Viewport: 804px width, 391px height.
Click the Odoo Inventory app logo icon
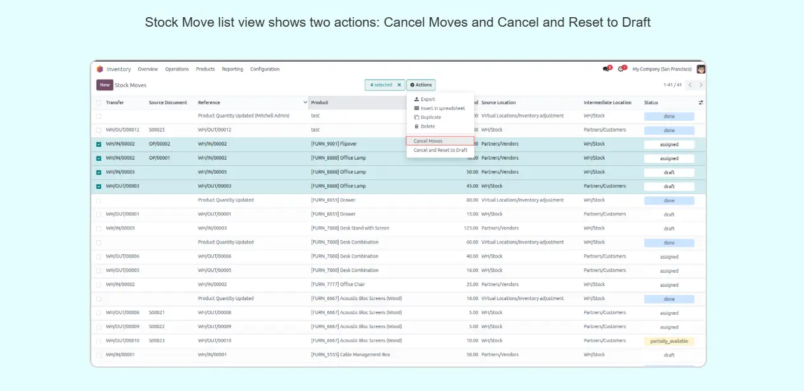(100, 69)
